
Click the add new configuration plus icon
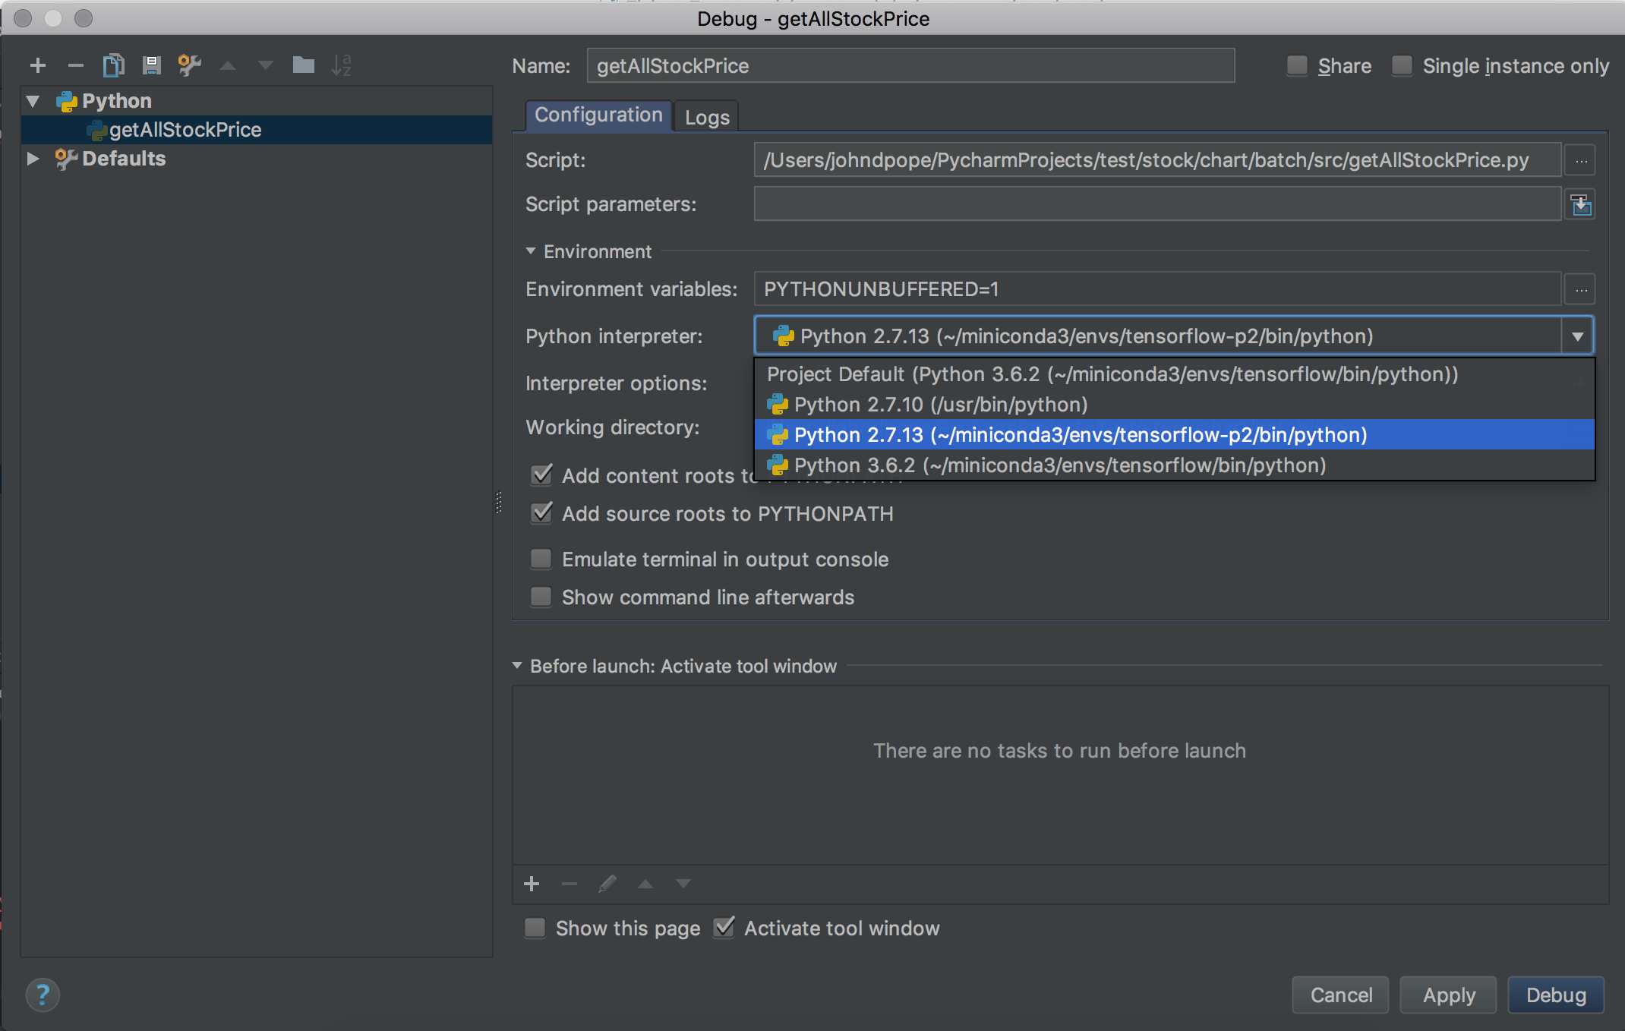[37, 65]
